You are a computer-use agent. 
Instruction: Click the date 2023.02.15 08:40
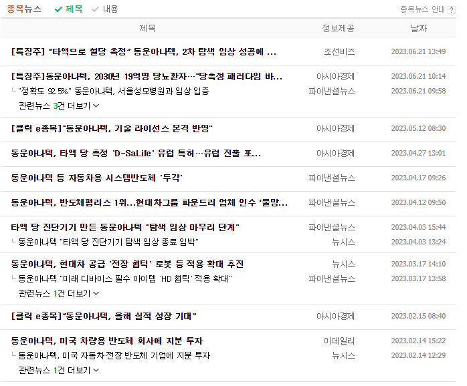click(418, 316)
